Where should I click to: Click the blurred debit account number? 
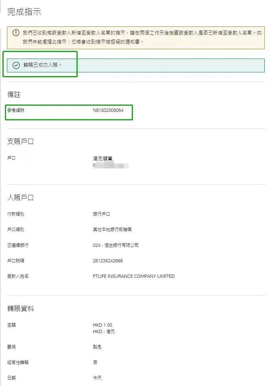click(x=111, y=166)
